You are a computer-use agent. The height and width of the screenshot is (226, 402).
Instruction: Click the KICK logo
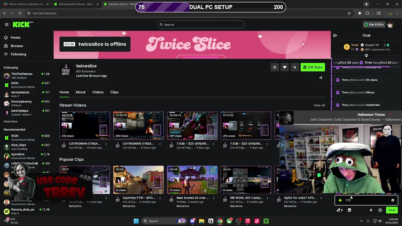[x=23, y=24]
